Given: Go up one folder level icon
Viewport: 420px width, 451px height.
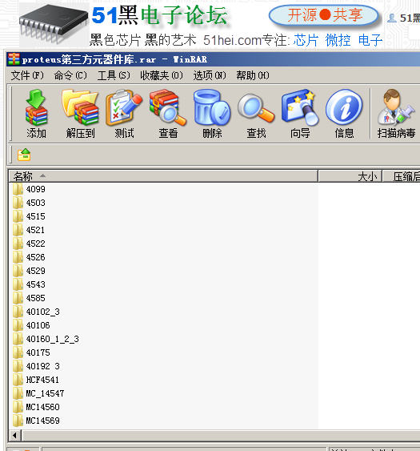Looking at the screenshot, I should coord(24,155).
